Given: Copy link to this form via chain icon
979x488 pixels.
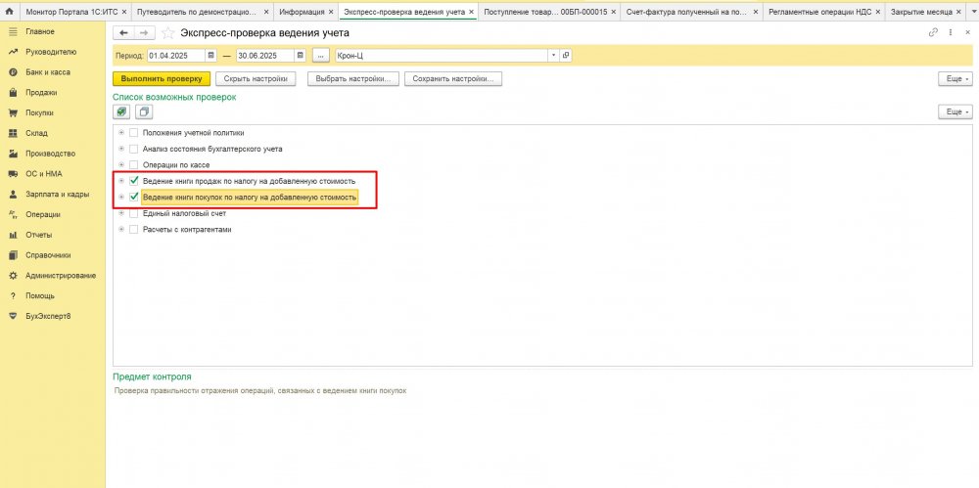Looking at the screenshot, I should tap(933, 33).
